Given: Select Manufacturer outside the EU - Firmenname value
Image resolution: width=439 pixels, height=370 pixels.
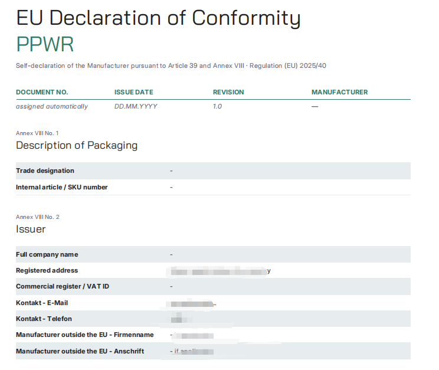Looking at the screenshot, I should (192, 335).
